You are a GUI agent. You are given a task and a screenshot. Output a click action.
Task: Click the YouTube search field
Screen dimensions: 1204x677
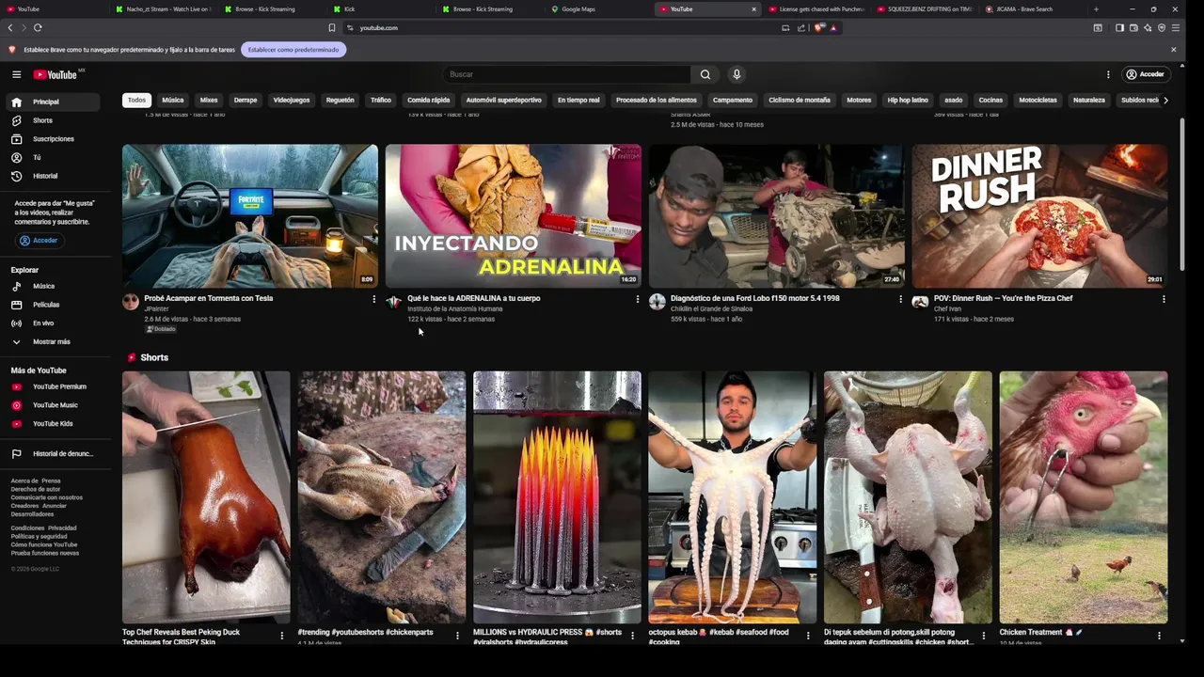pos(567,74)
